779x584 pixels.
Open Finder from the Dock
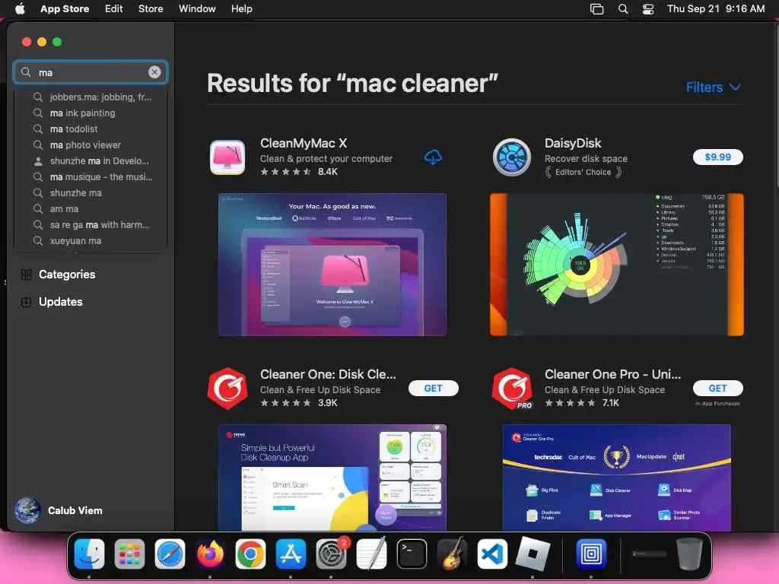point(90,554)
